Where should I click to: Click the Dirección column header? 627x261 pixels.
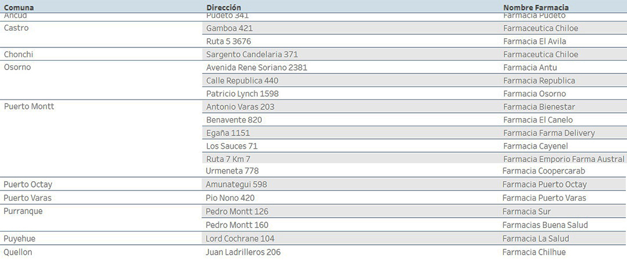coord(224,8)
